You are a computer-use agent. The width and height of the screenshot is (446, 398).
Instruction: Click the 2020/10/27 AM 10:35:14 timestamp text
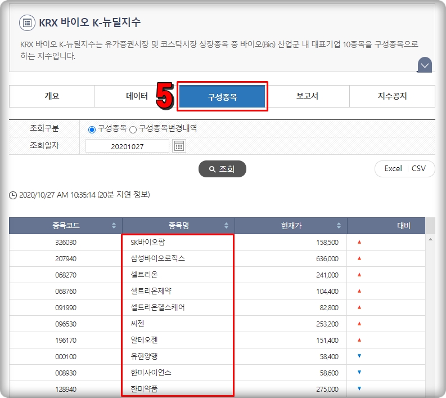click(x=57, y=195)
